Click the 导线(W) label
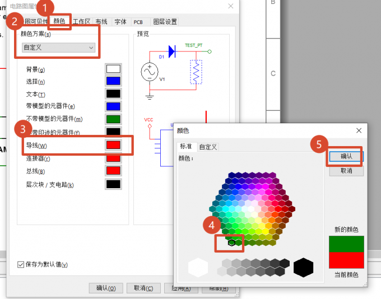Screen dimensions: 381x299 (36, 146)
